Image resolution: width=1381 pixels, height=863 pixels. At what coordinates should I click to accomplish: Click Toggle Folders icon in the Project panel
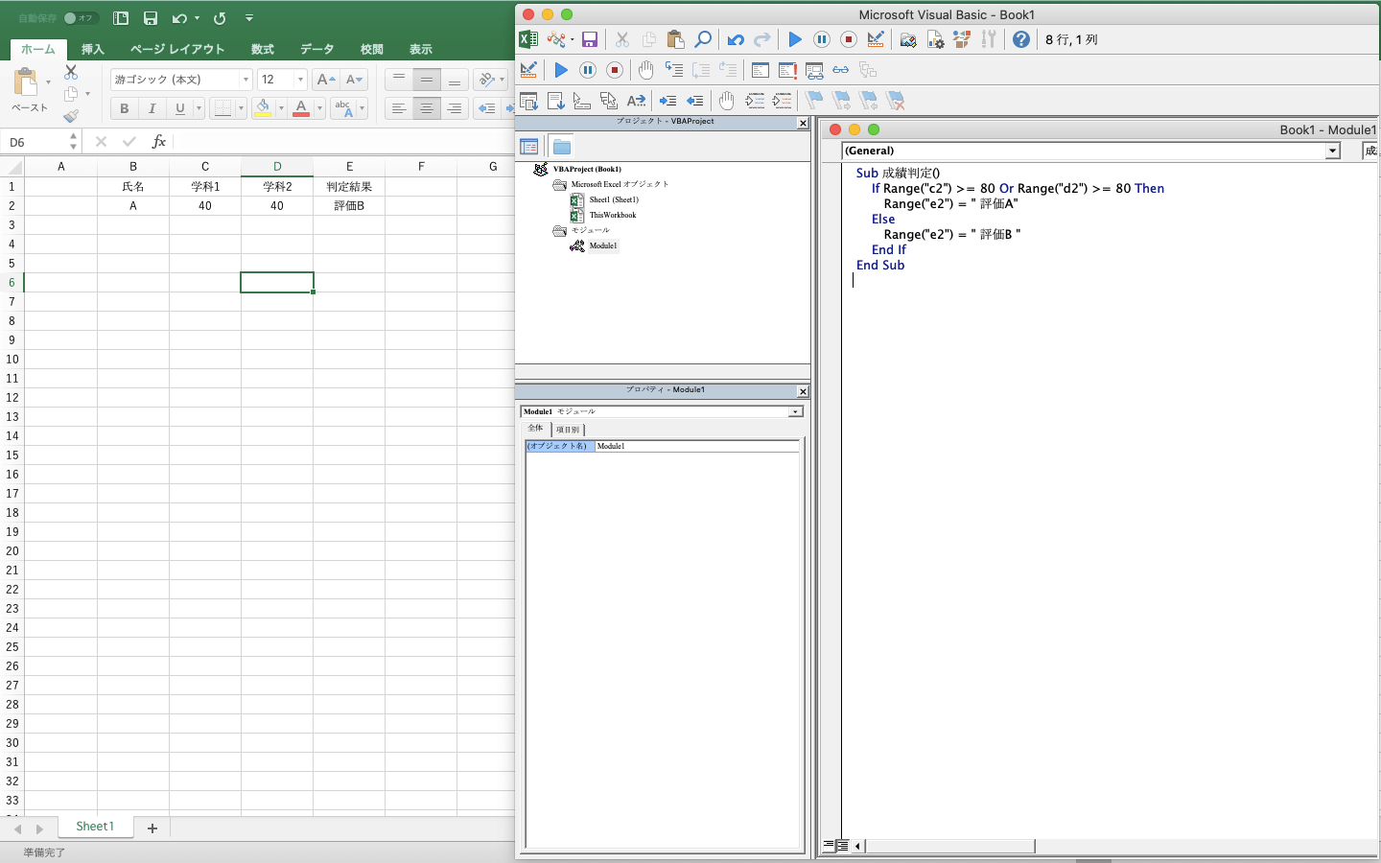coord(562,147)
